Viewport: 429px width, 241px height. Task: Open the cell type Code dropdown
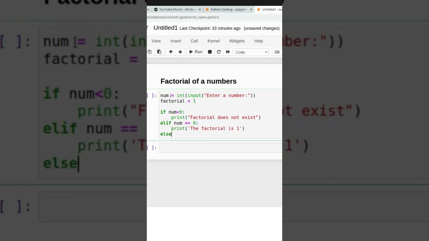coord(251,52)
